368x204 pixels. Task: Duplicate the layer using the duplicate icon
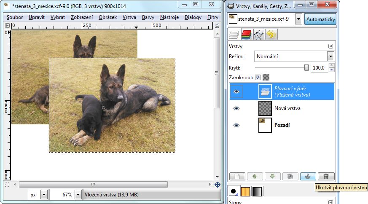pyautogui.click(x=290, y=176)
